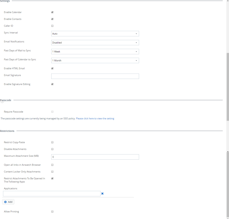Screen dimensions: 229x219
Task: Expand the Email Notifications dropdown
Action: click(x=95, y=43)
